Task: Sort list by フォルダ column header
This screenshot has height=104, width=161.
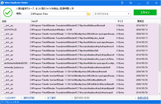Action: pos(73,21)
